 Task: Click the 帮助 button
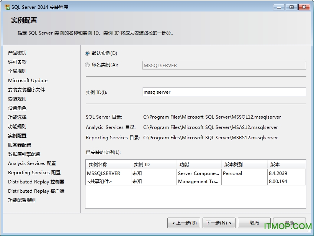pyautogui.click(x=289, y=223)
